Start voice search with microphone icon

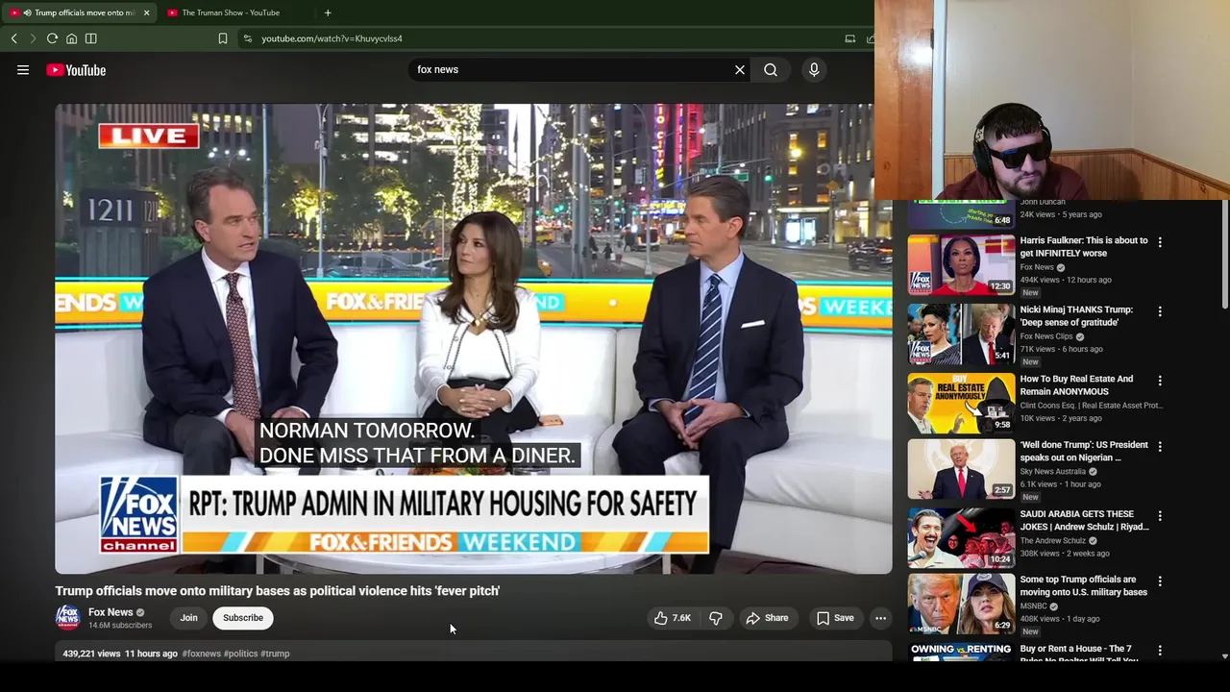(x=814, y=70)
